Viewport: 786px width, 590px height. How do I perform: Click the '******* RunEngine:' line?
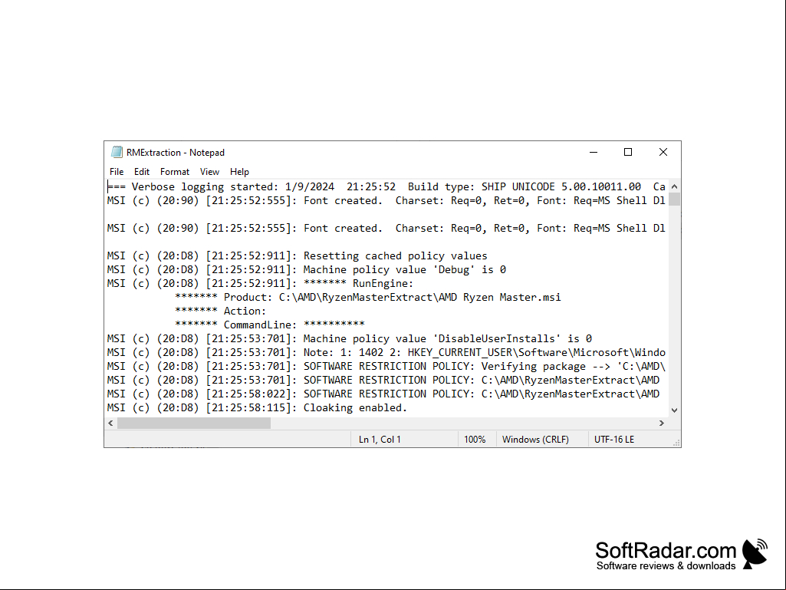(260, 283)
